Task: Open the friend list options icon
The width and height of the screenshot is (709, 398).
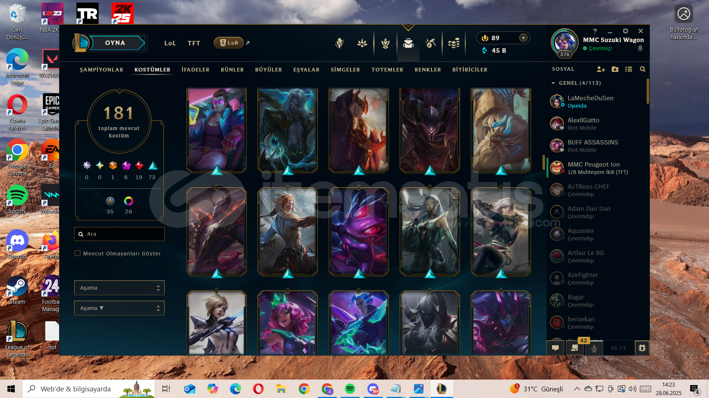Action: 628,69
